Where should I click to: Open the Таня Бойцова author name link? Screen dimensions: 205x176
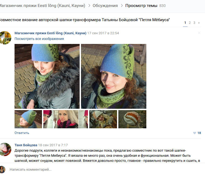coord(26,145)
